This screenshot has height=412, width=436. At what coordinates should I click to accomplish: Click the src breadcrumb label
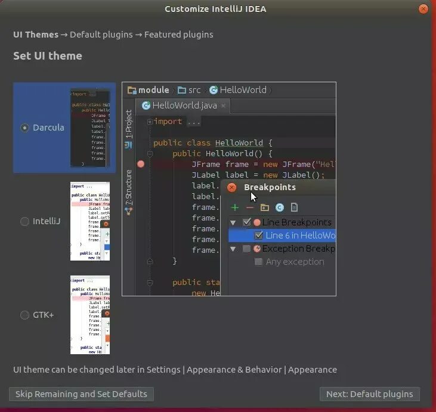(194, 90)
